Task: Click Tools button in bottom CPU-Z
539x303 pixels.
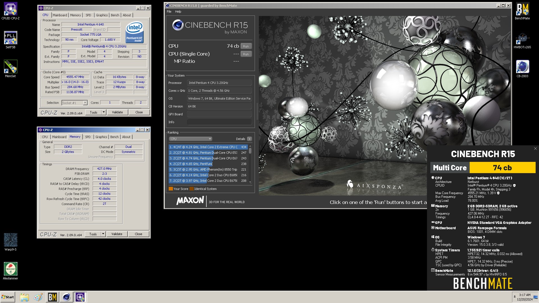Action: 93,234
